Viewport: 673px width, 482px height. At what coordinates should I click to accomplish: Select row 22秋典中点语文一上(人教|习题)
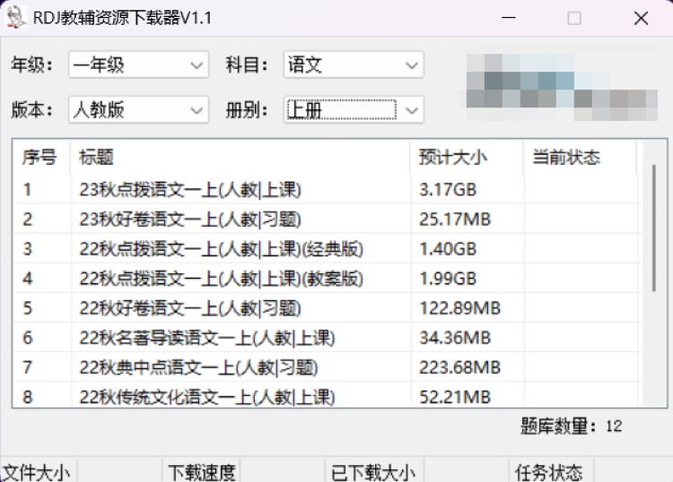[x=327, y=367]
